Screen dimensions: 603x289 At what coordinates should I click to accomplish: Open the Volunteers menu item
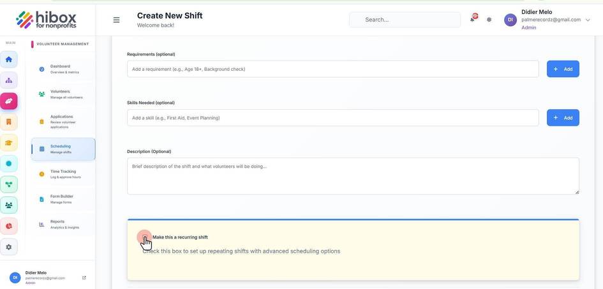coord(63,94)
